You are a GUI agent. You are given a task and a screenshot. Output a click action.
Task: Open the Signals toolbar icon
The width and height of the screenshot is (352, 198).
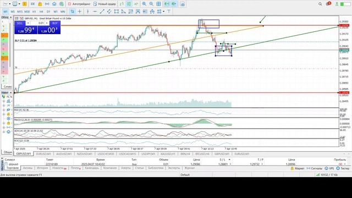tap(47, 4)
